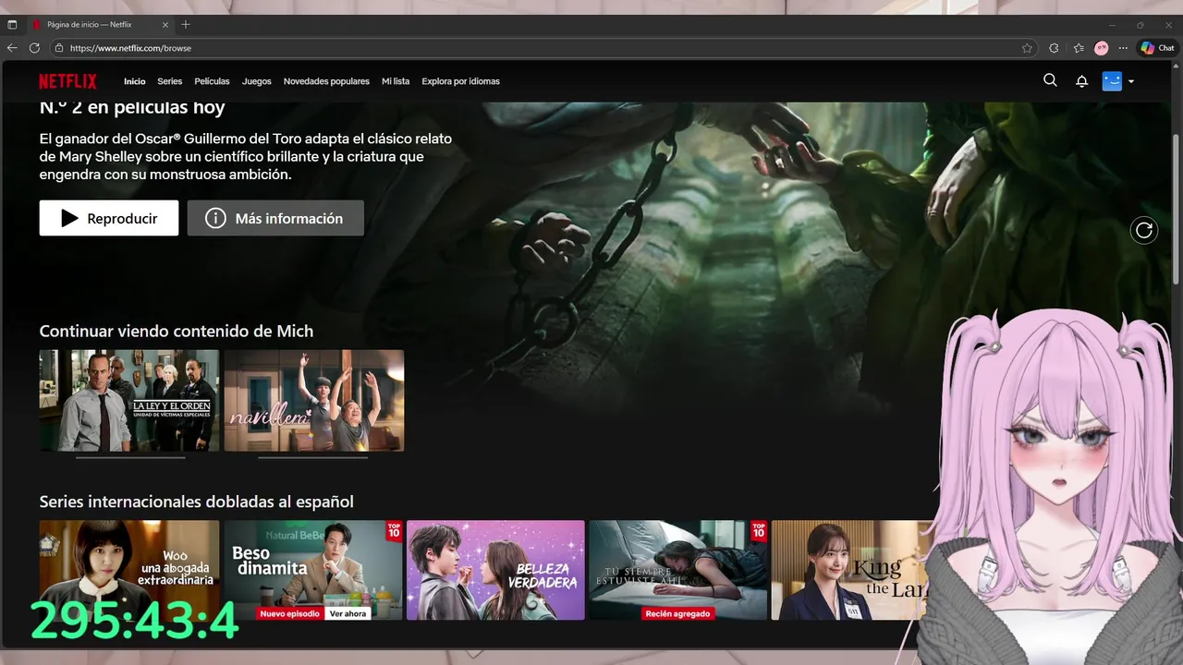1183x665 pixels.
Task: Open browser settings and more (three dots)
Action: click(1123, 48)
